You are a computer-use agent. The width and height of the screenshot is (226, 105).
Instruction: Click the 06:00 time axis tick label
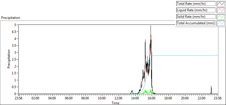click(69, 99)
